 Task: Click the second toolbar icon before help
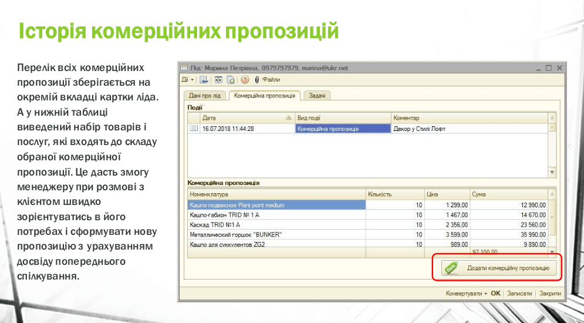218,80
